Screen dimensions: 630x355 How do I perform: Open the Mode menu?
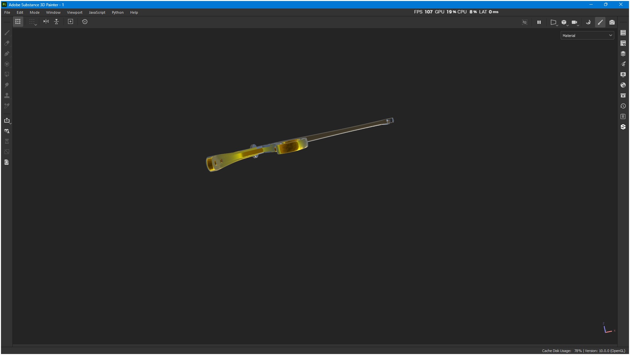click(35, 12)
